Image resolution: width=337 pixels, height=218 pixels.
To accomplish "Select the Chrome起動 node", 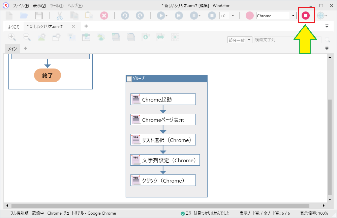I will [163, 99].
